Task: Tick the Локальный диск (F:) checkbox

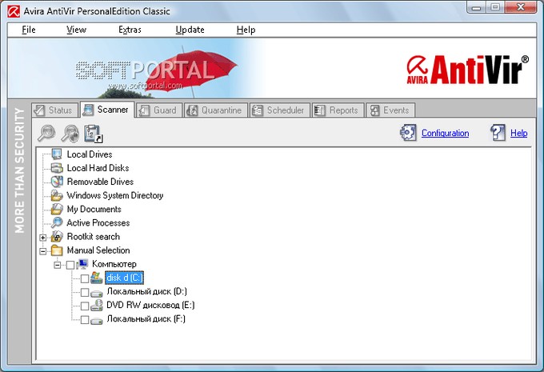Action: tap(85, 320)
